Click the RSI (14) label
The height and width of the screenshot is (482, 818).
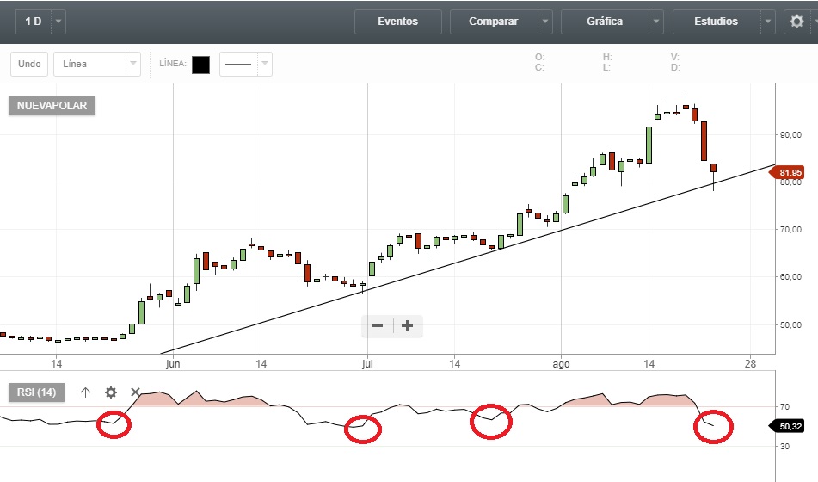click(36, 392)
